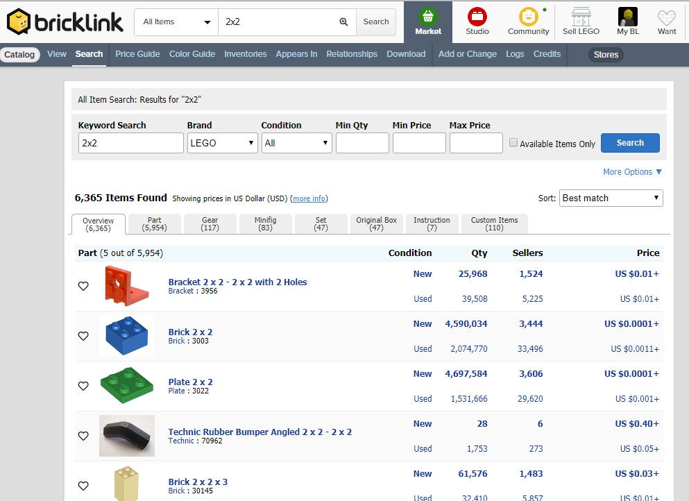
Task: Toggle wanted heart for Bracket 2 x 2 - 2 x 2 with 2 Holes
Action: click(x=83, y=286)
